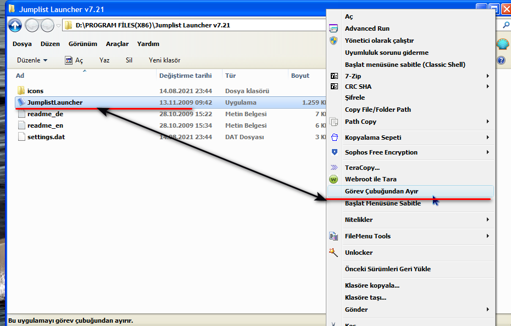
Task: Open the Görünüm menu
Action: [83, 44]
